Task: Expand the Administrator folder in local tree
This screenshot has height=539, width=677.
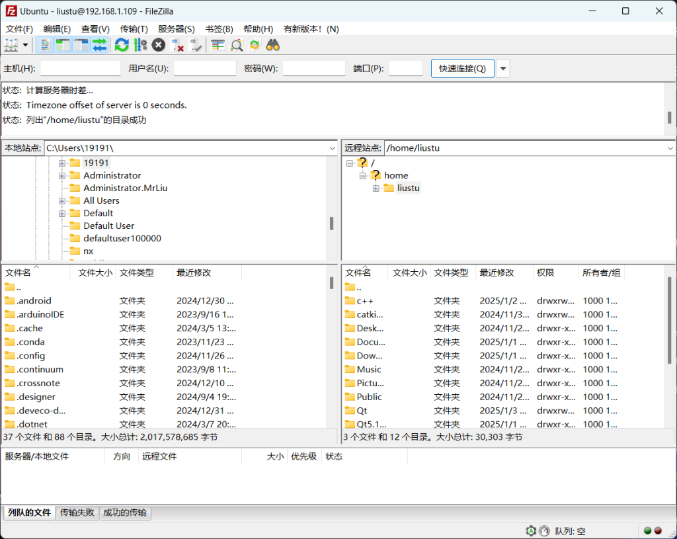Action: coord(62,175)
